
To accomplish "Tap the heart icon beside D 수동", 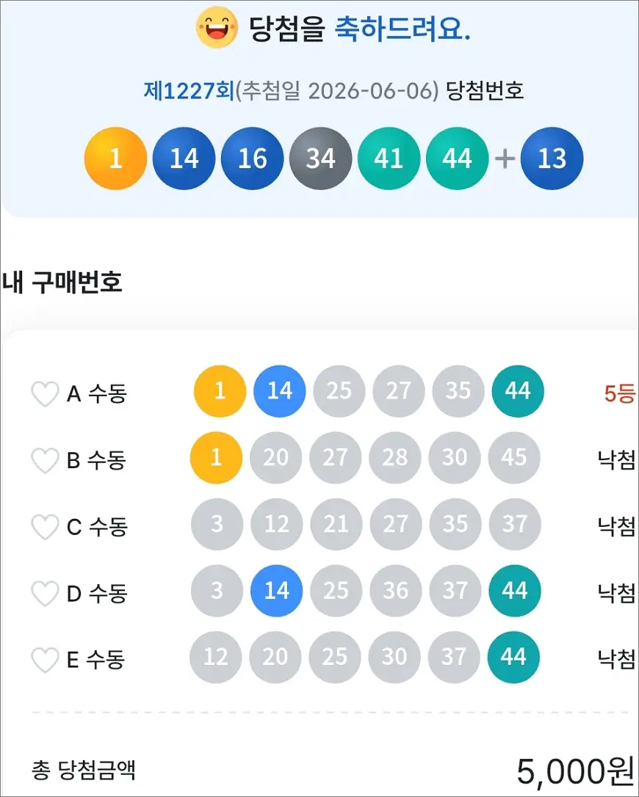I will pyautogui.click(x=45, y=594).
